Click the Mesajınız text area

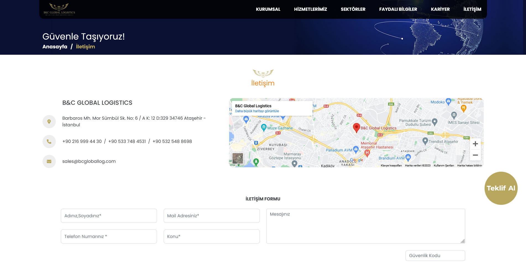pyautogui.click(x=366, y=226)
